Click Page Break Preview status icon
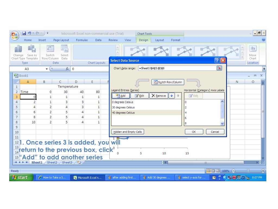This screenshot has height=209, width=278. [218, 171]
